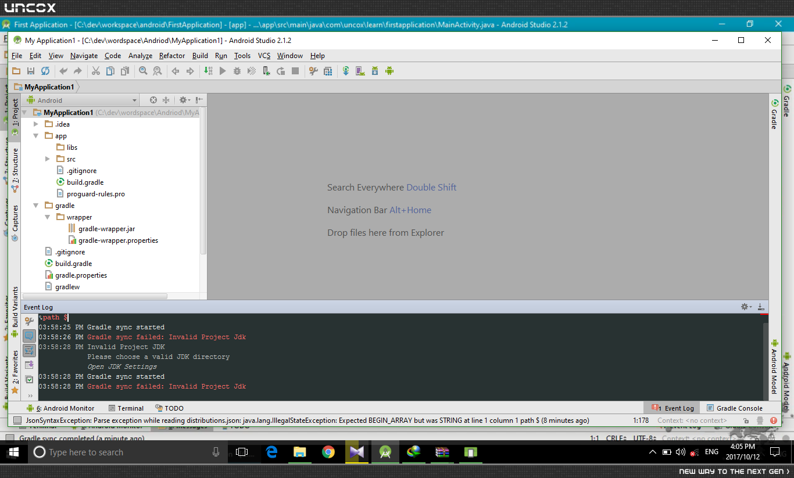Click Scroll from Source crosshair icon
The image size is (794, 478).
click(153, 100)
